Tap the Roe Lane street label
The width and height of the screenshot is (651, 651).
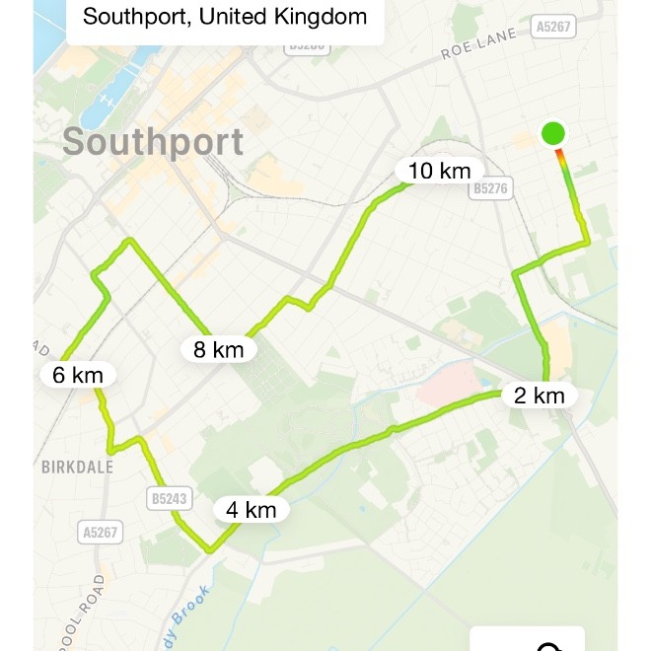[x=478, y=43]
